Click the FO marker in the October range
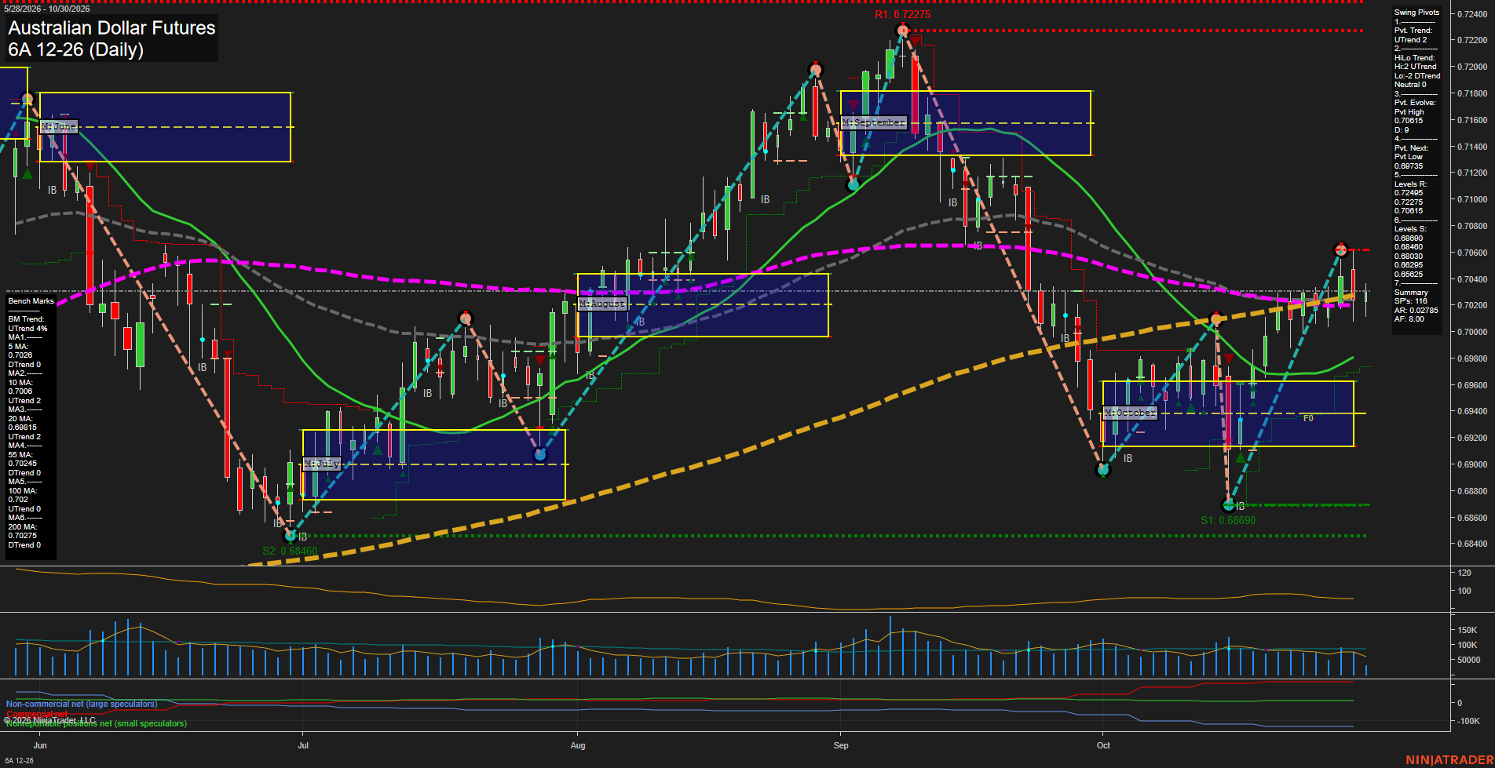 (1308, 419)
